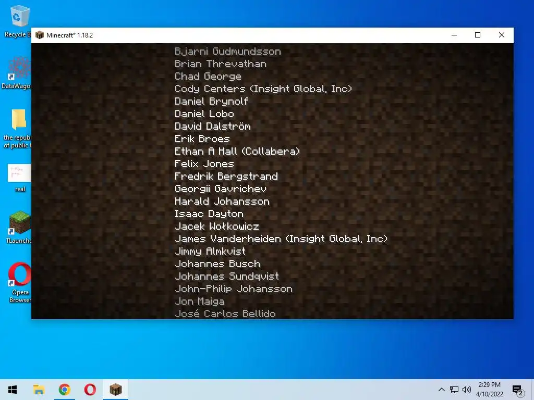Click the credit name 'Johannes Busch'
534x400 pixels.
click(217, 264)
